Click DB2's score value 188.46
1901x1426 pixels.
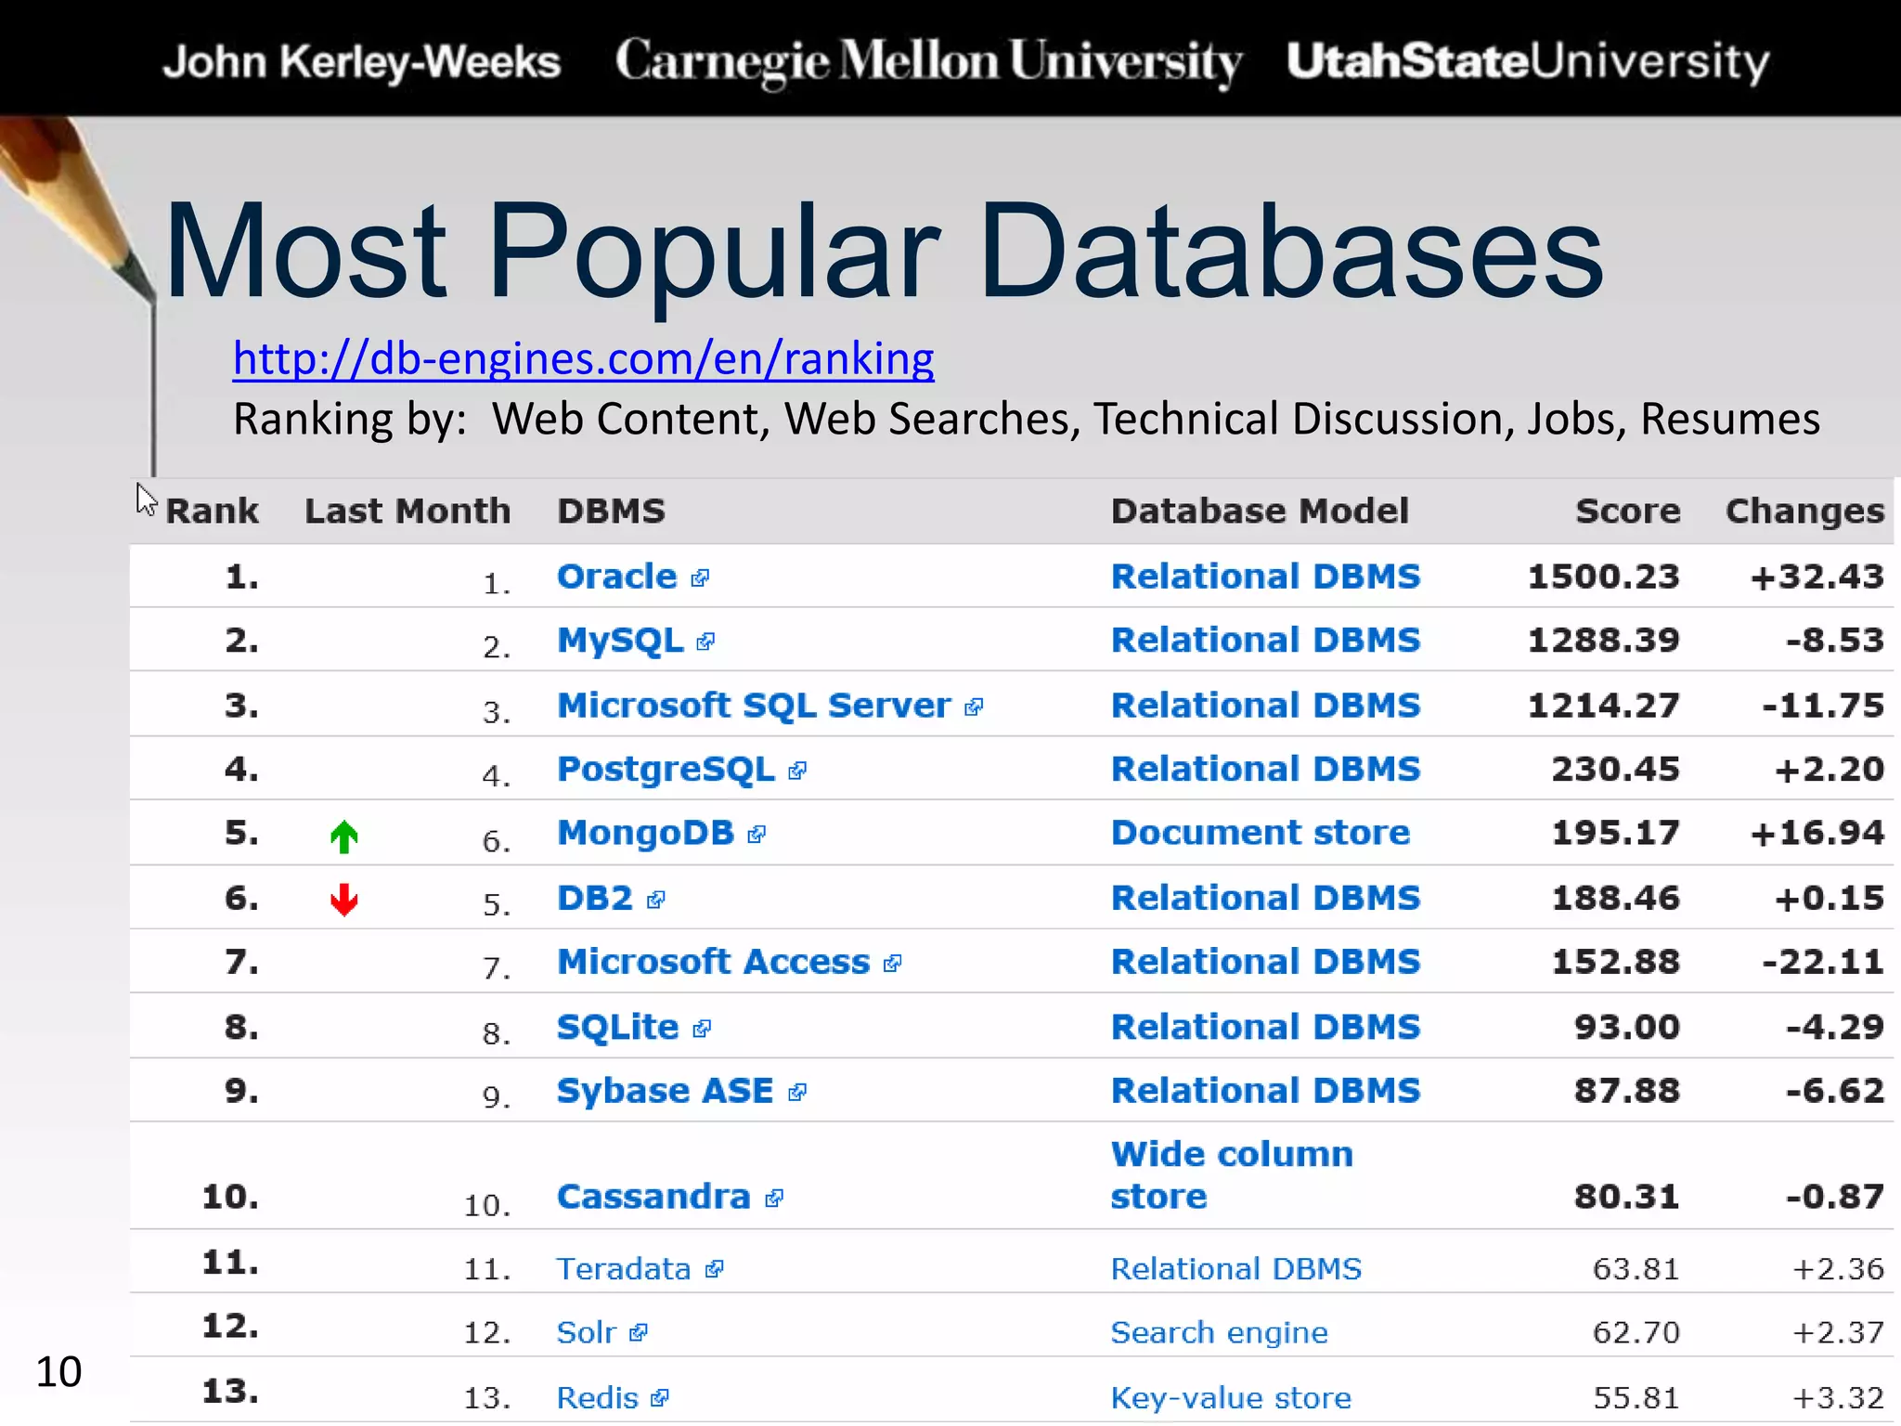[x=1615, y=898]
